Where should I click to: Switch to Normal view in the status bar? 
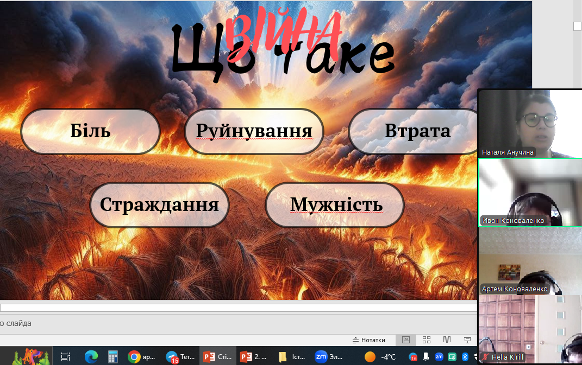point(406,340)
